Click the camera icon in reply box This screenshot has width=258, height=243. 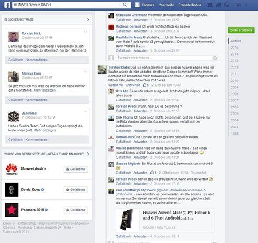click(x=214, y=58)
